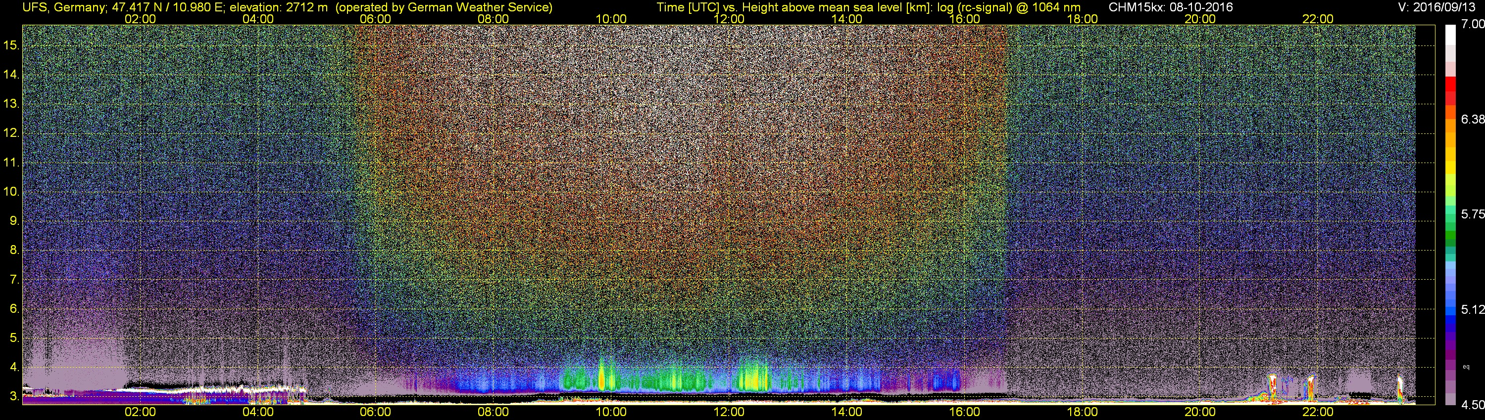This screenshot has height=420, width=1485.
Task: Click the height axis label "9."
Action: tap(14, 221)
